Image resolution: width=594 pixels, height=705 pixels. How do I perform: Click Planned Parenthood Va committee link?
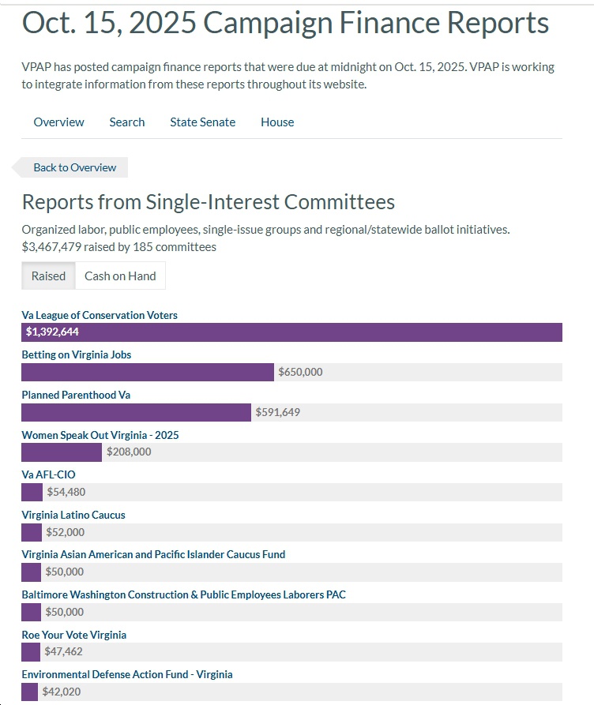pyautogui.click(x=76, y=395)
